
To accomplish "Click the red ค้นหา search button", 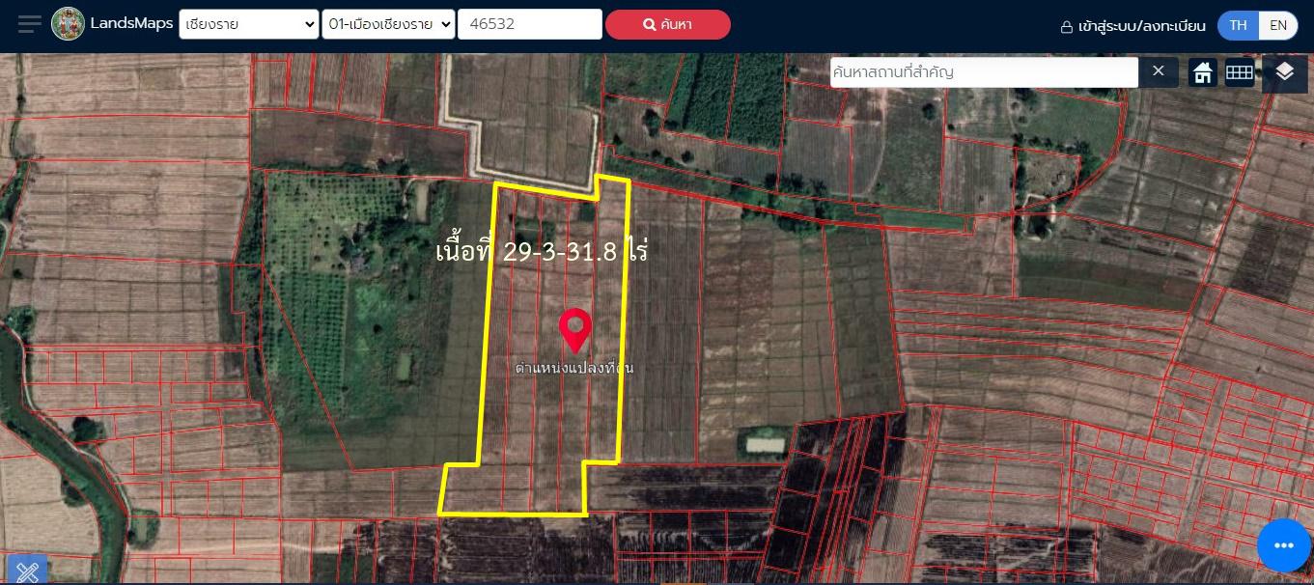I will (x=668, y=24).
